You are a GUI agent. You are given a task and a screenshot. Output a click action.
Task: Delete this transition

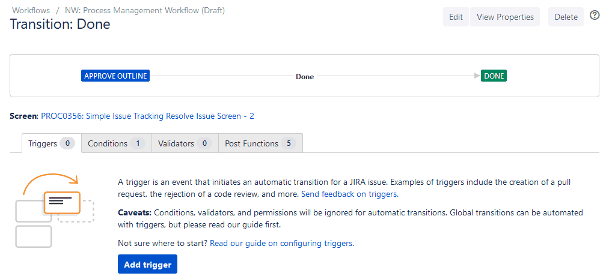pyautogui.click(x=566, y=17)
